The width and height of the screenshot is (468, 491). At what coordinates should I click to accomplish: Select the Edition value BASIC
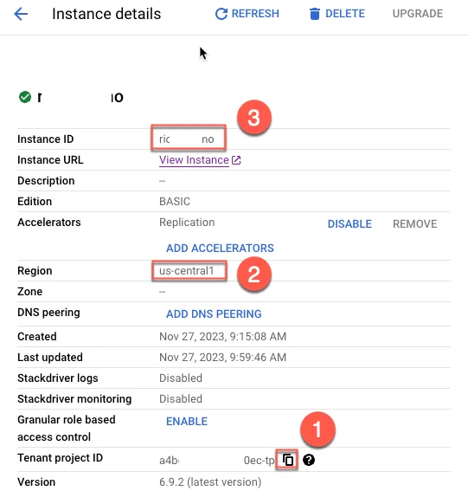[175, 202]
